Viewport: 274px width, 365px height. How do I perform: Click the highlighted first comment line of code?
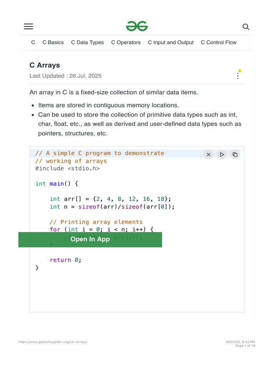tap(100, 153)
